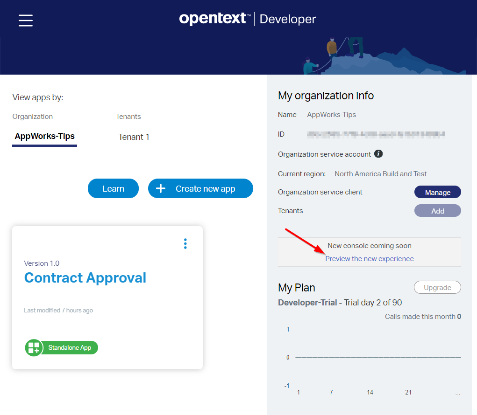Click the green Standalone App badge icon

coord(34,347)
